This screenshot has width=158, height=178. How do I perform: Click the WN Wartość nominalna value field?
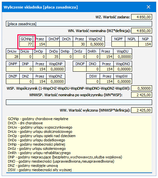pos(142,31)
